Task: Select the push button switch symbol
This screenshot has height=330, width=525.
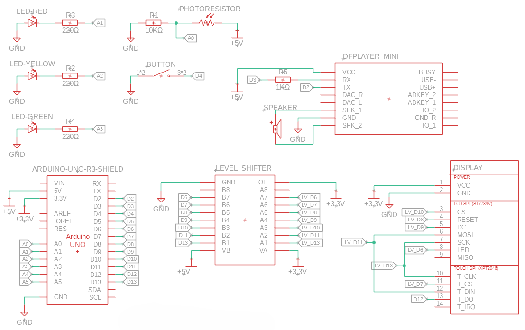Action: [x=162, y=74]
